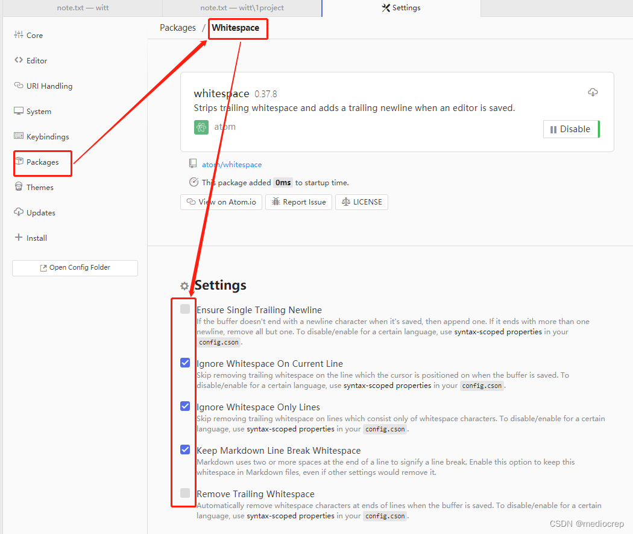This screenshot has width=633, height=534.
Task: Open the Updates section
Action: (x=41, y=213)
